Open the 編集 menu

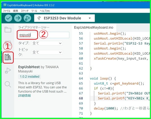pyautogui.click(x=15, y=11)
